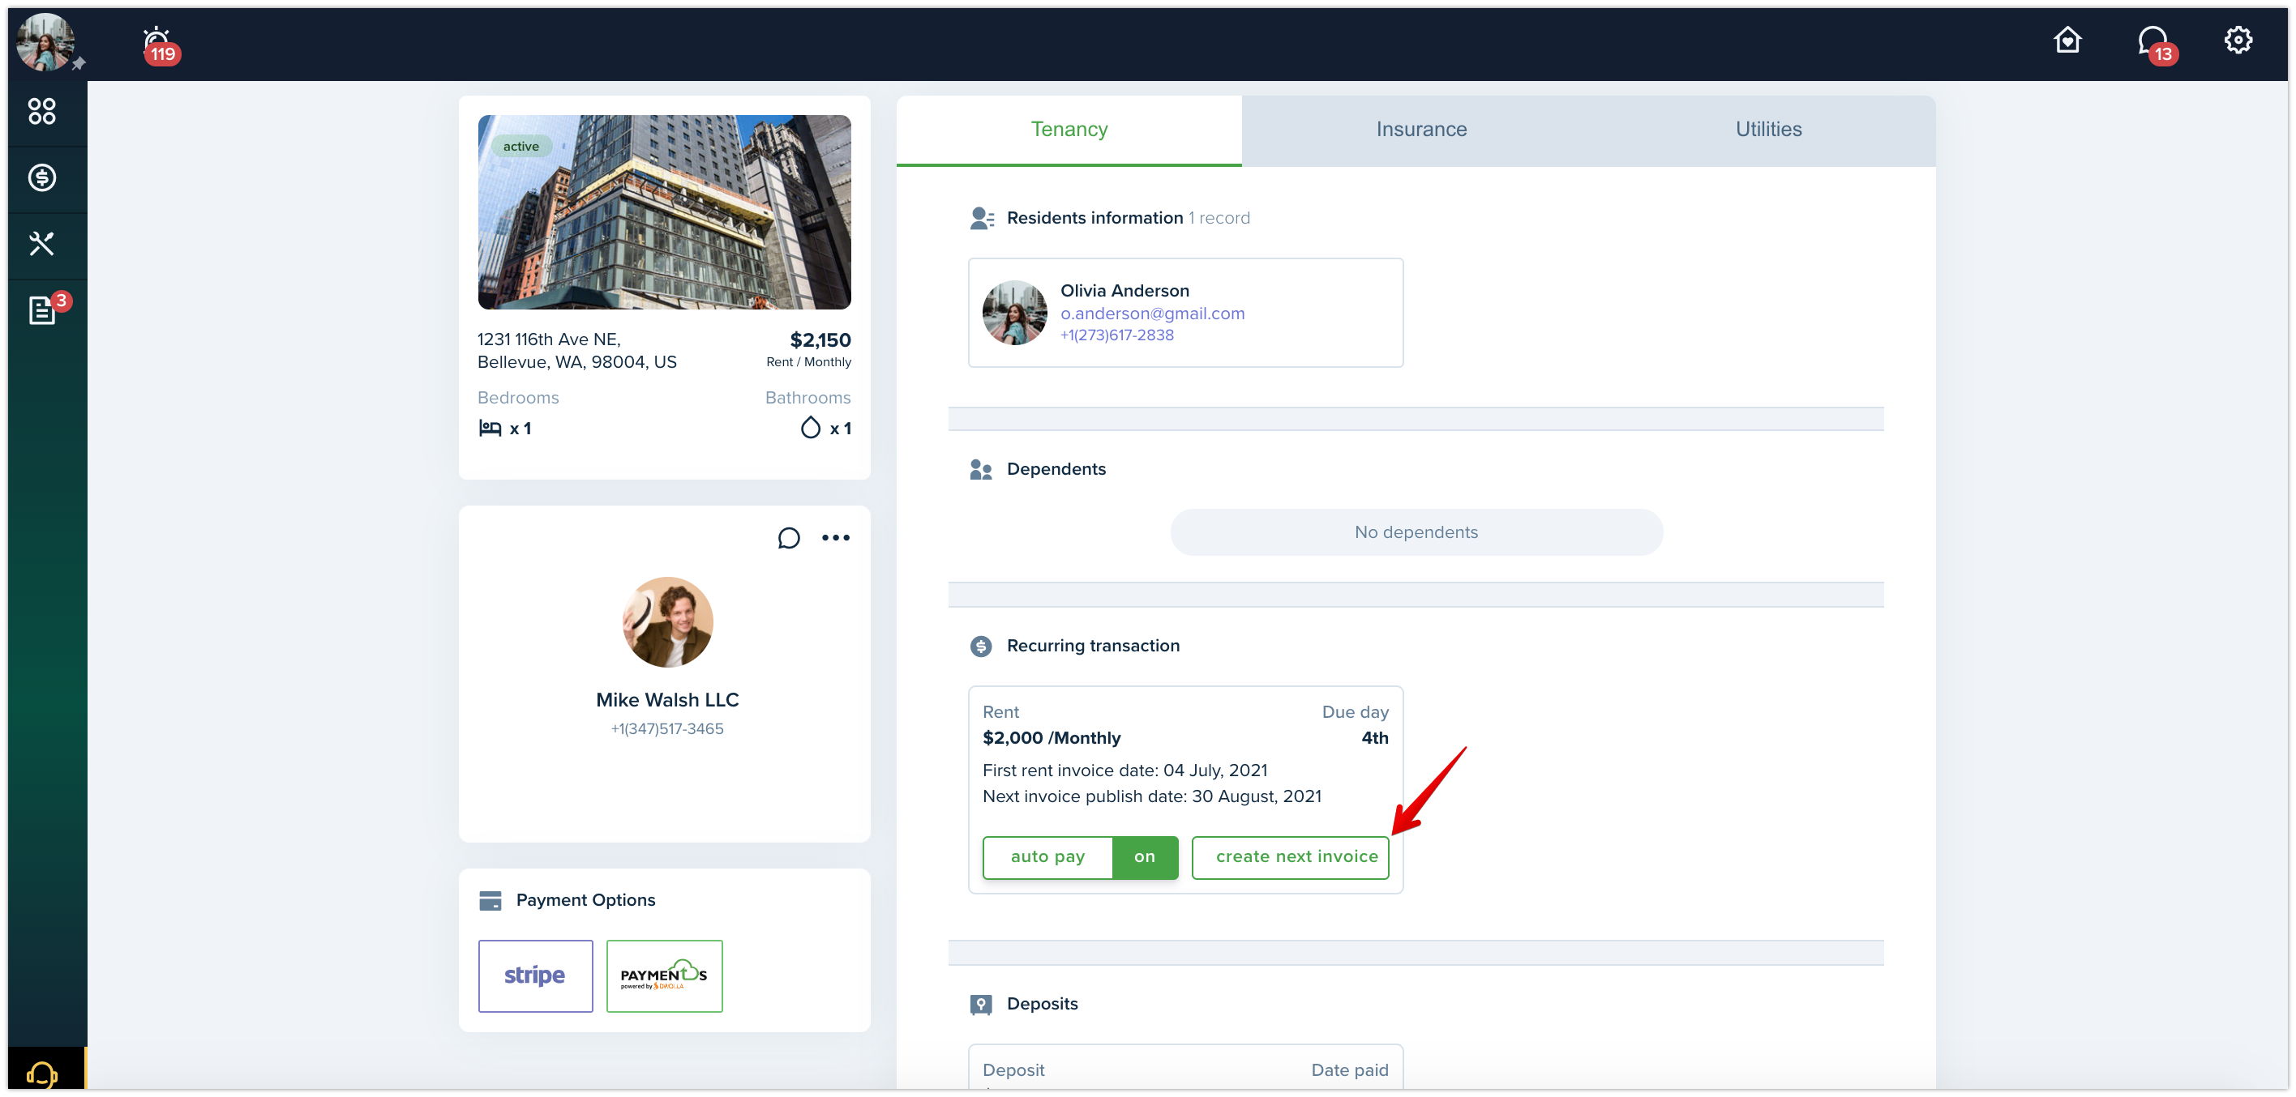Open the home heart icon in top bar
This screenshot has height=1097, width=2296.
[x=2067, y=40]
